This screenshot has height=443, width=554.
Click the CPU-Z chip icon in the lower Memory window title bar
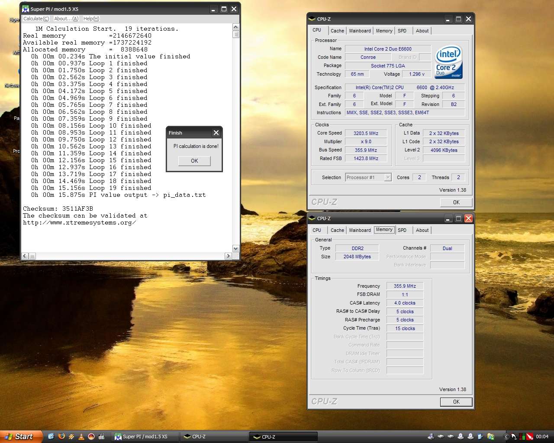(x=312, y=218)
